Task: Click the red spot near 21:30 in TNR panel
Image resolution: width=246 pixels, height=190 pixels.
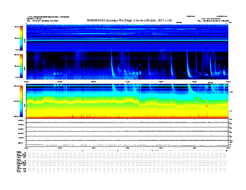Action: (x=207, y=106)
